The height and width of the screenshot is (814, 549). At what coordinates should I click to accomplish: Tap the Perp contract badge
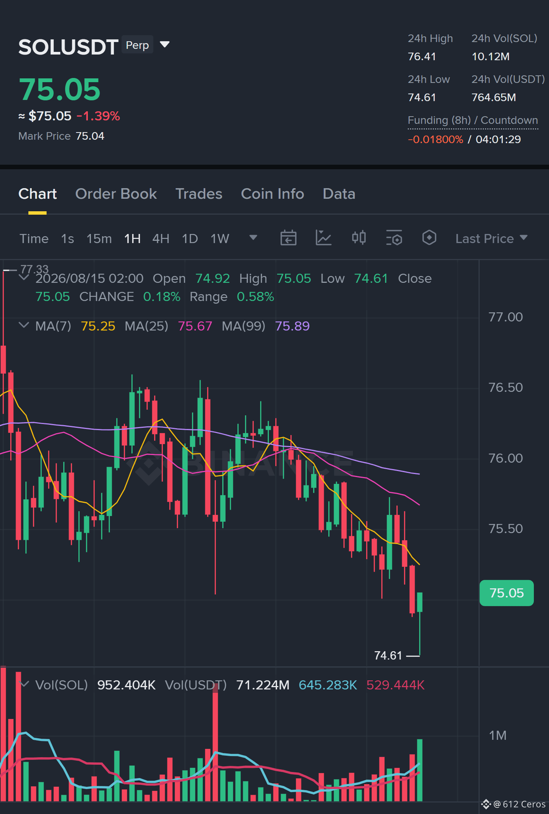point(137,45)
